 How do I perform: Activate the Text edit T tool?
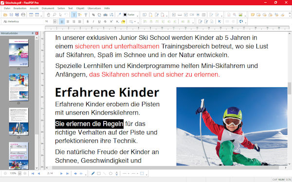coord(74,15)
